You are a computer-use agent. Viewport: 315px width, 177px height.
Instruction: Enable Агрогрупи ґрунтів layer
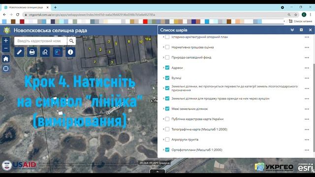(x=167, y=140)
